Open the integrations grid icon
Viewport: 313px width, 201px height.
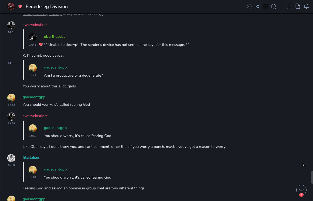tap(266, 6)
